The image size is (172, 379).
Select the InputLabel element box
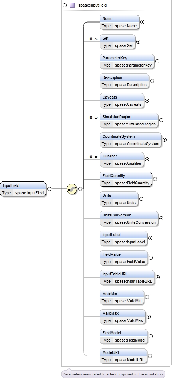coord(123,238)
